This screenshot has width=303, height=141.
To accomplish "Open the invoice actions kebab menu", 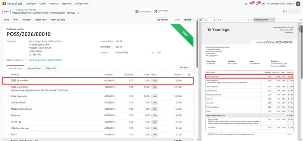I will tap(78, 13).
